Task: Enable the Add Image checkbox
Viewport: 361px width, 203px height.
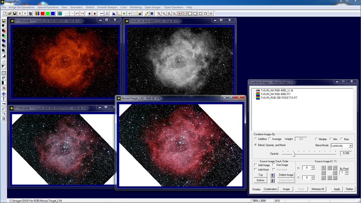Action: [x=256, y=165]
